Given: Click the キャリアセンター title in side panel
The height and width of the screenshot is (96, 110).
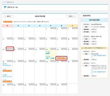Looking at the screenshot, I should 96,24.
